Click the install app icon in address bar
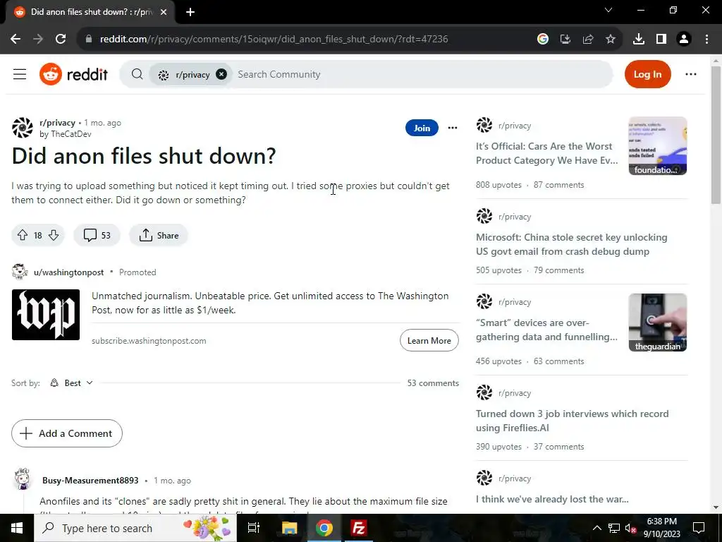The width and height of the screenshot is (722, 542). coord(565,40)
